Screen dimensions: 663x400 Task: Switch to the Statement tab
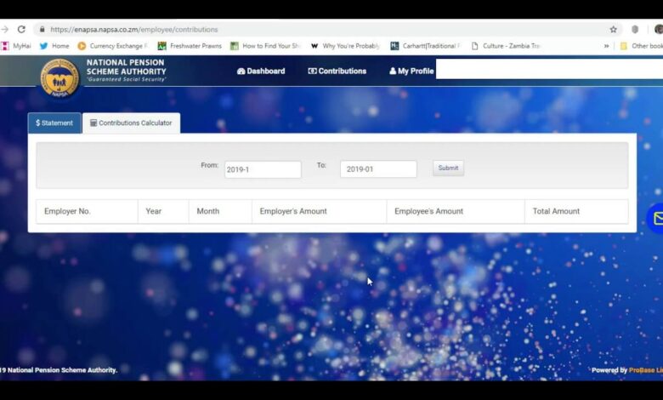point(54,123)
